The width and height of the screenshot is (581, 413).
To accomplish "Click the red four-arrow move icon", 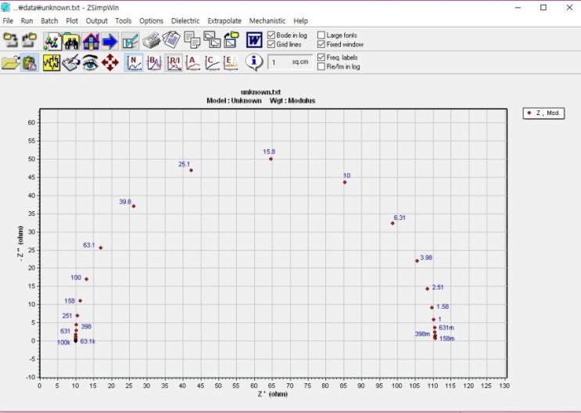I will (x=109, y=63).
